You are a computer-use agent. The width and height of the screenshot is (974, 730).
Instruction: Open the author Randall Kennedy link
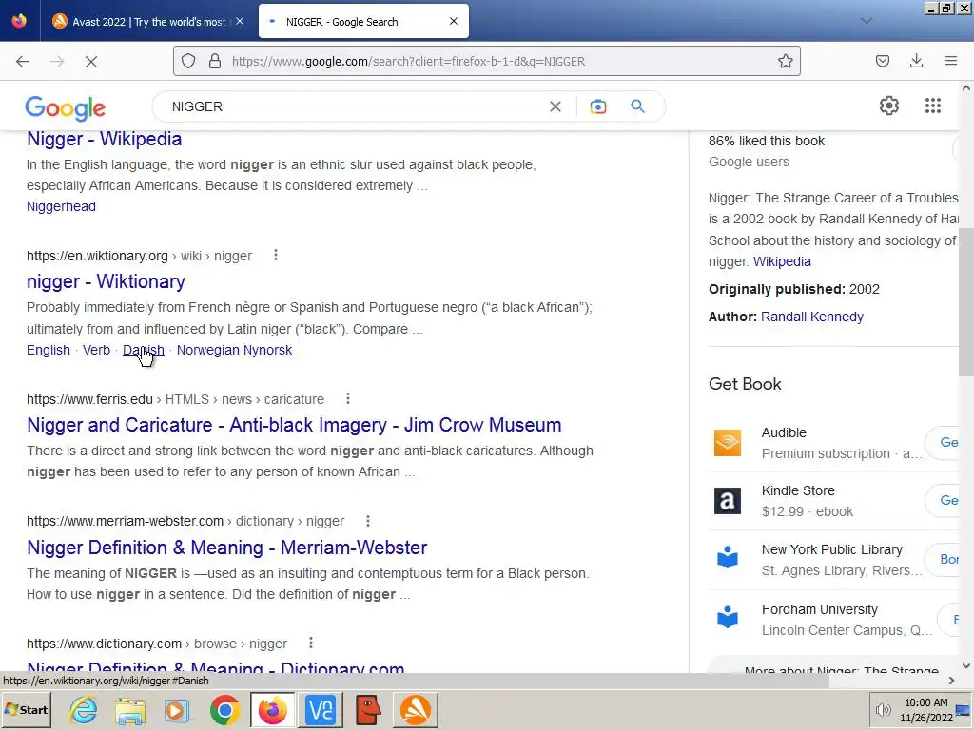tap(812, 317)
